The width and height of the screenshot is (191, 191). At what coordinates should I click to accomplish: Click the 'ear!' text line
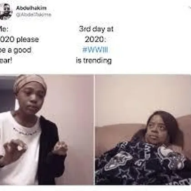(6, 60)
